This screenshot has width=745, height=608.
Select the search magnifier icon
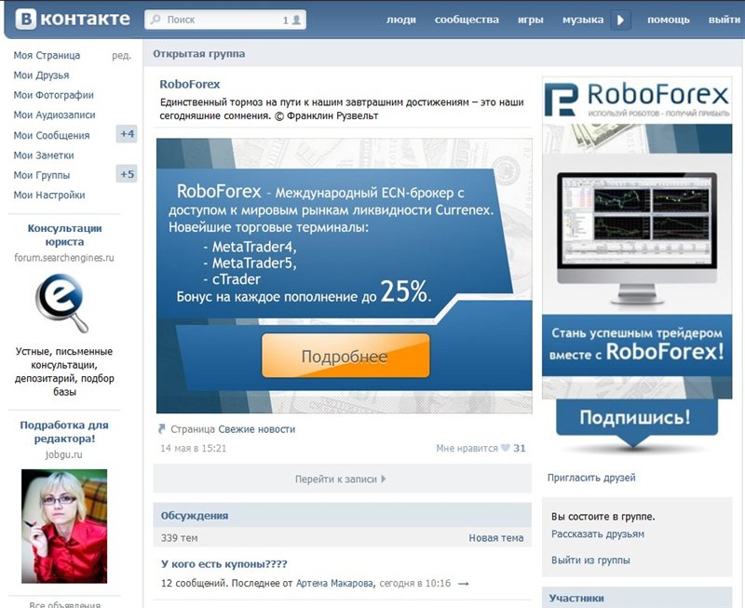(x=156, y=20)
